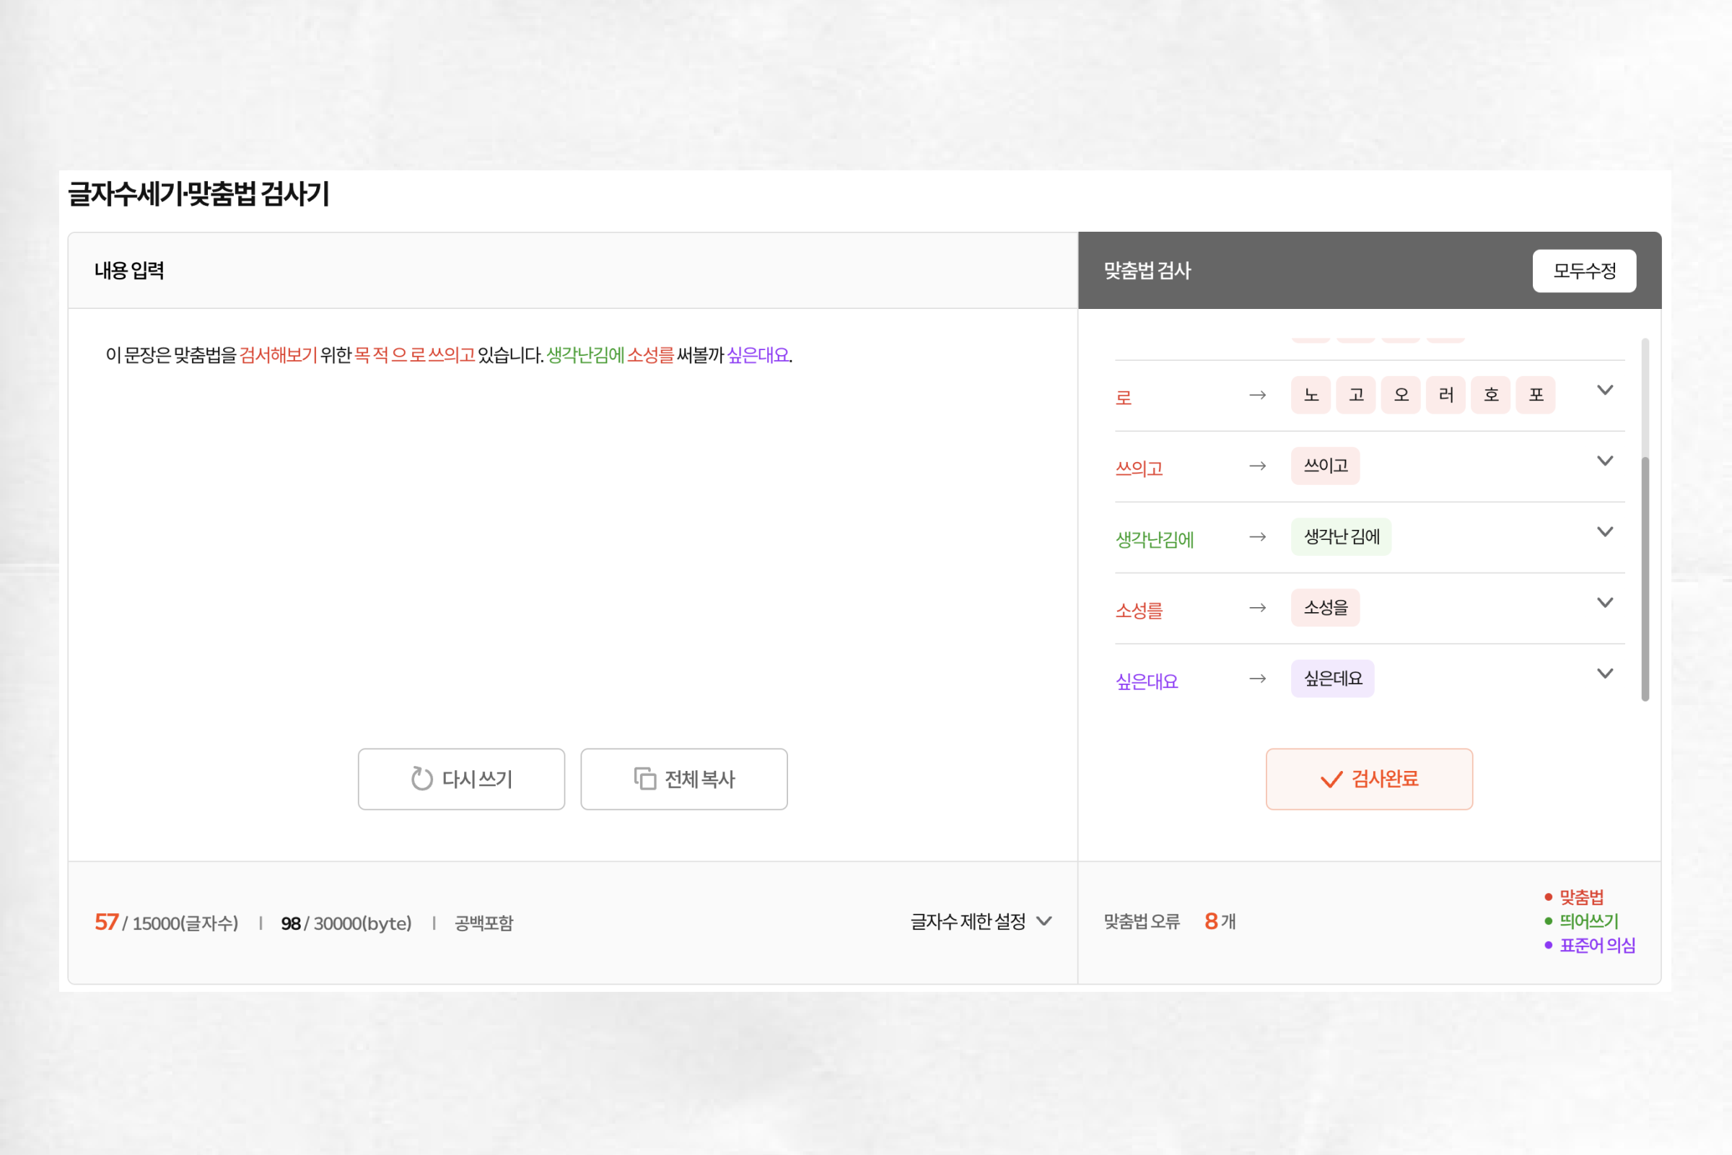Click the highlighted word 검서해보기 in text
The image size is (1732, 1155).
pos(279,355)
